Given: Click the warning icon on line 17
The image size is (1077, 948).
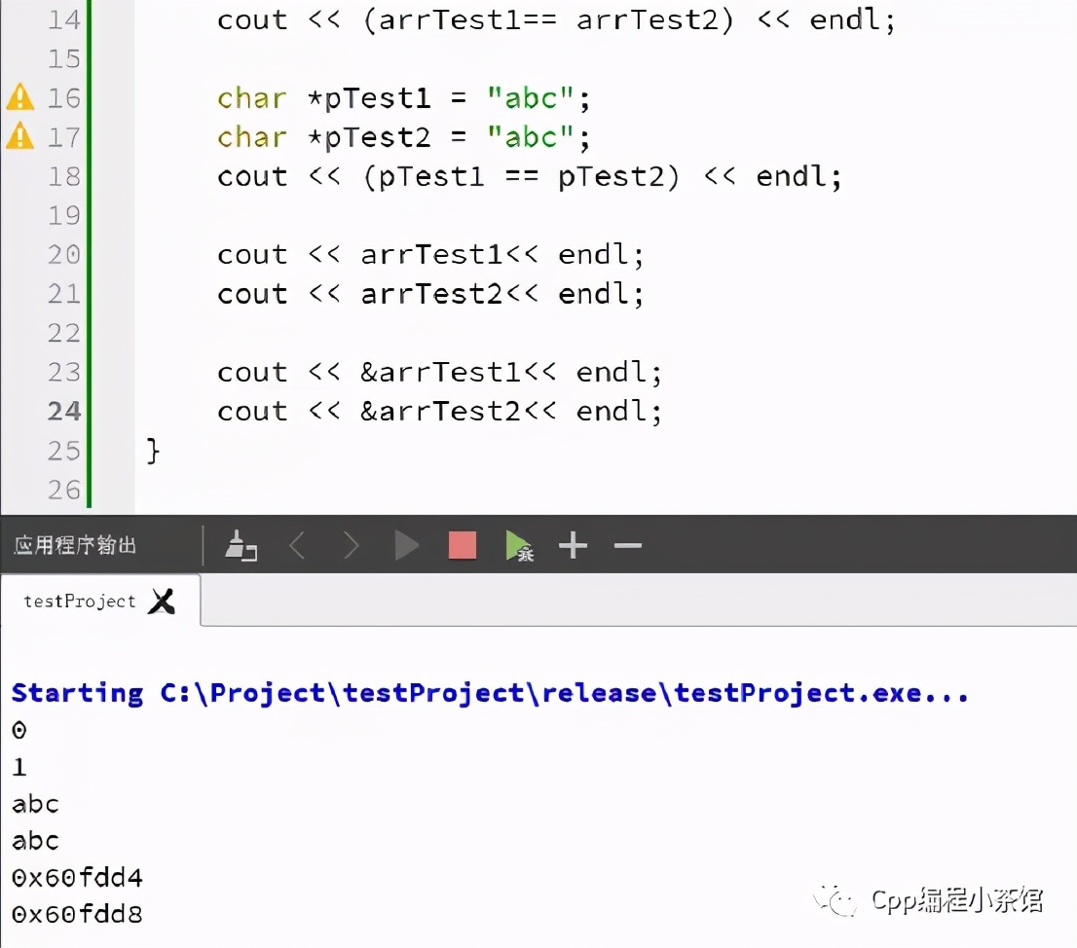Looking at the screenshot, I should coord(19,136).
